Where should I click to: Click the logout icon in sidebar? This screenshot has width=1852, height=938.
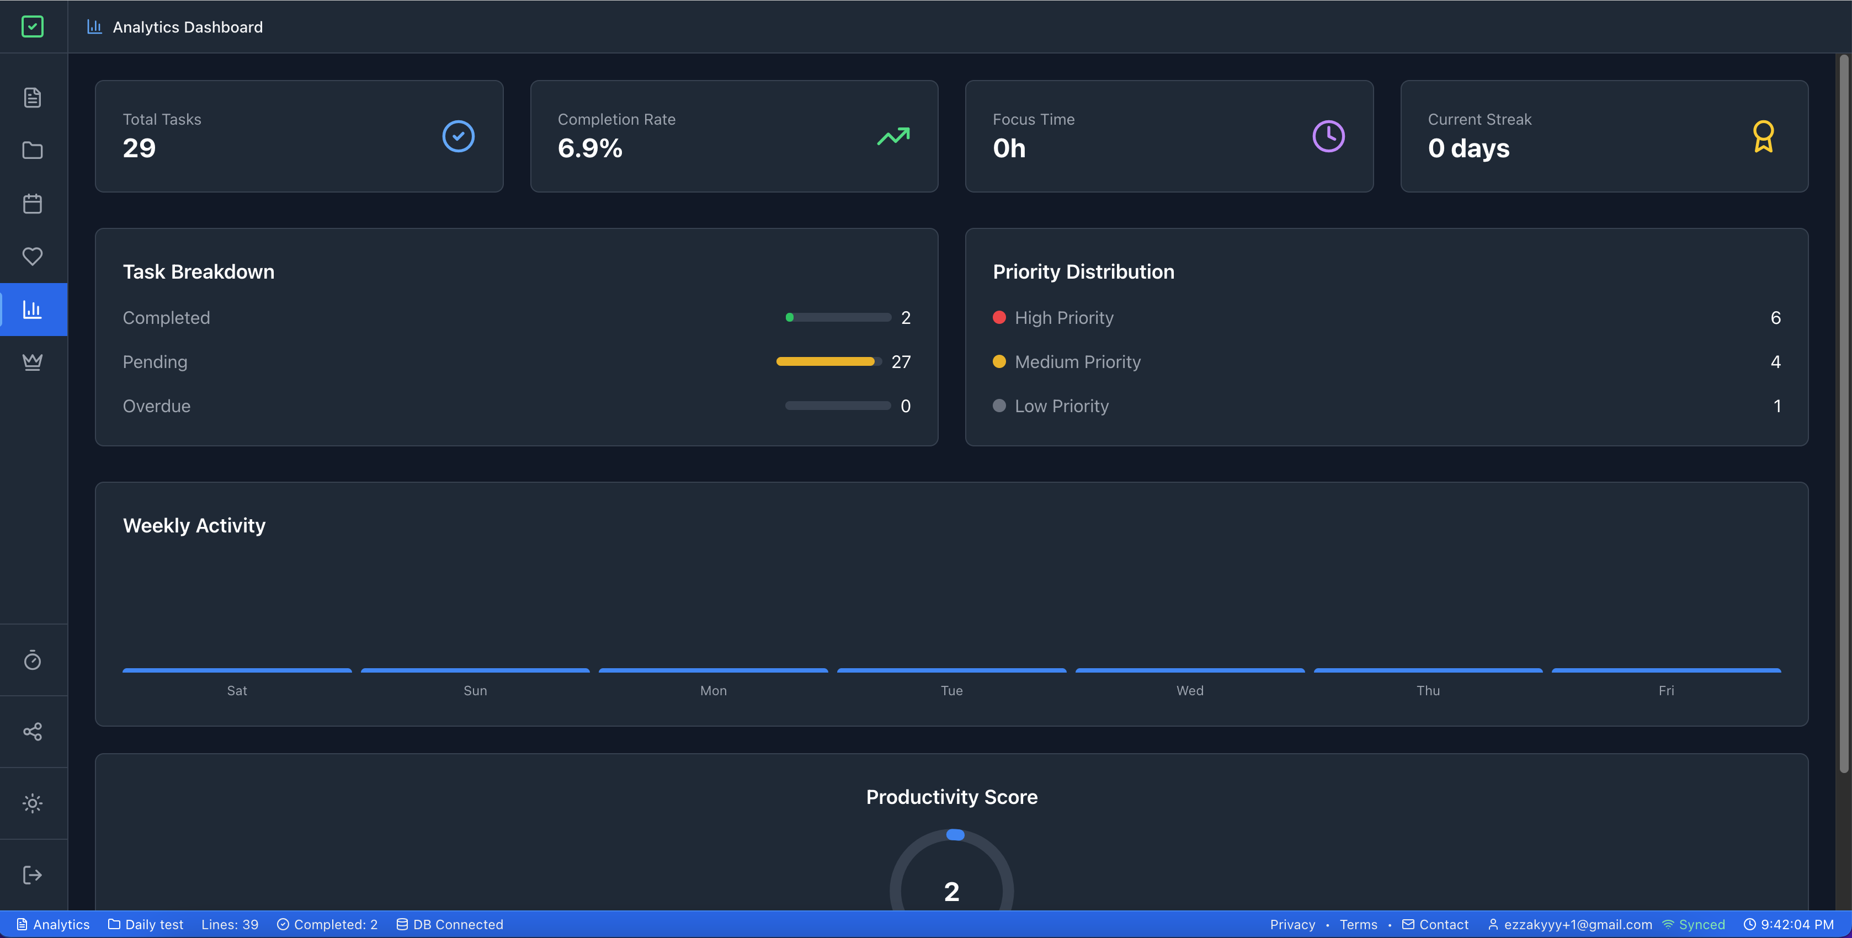[x=33, y=875]
